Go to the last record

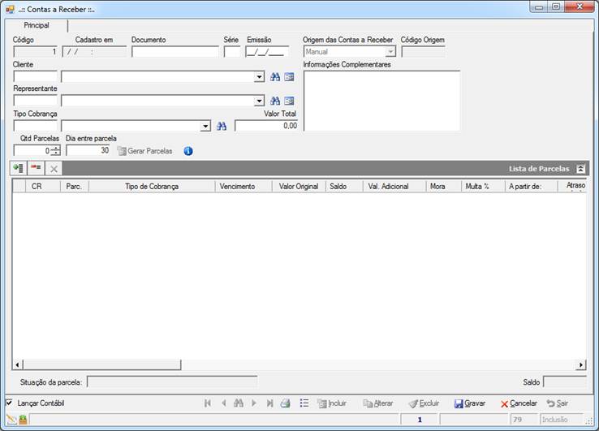click(269, 403)
